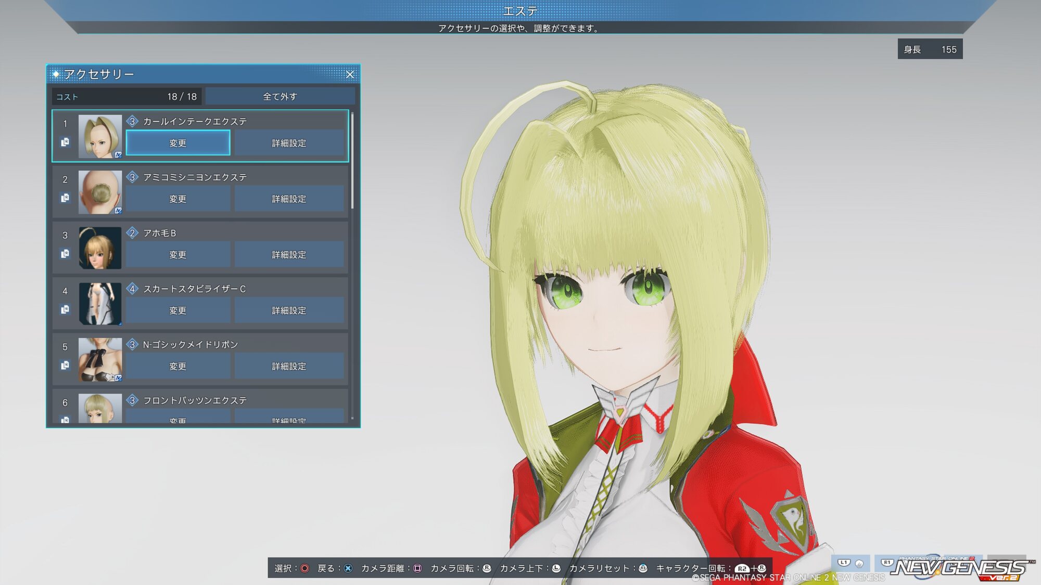Click the cost-3 diamond icon for カールインテークエクステ
1041x585 pixels.
pos(132,121)
